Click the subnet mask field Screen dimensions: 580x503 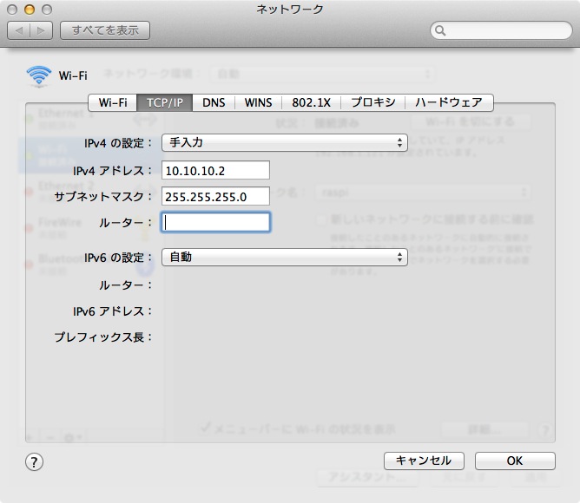[215, 196]
